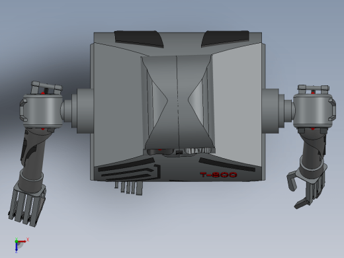Select the hourglass-shaped center chest panel

pyautogui.click(x=178, y=102)
